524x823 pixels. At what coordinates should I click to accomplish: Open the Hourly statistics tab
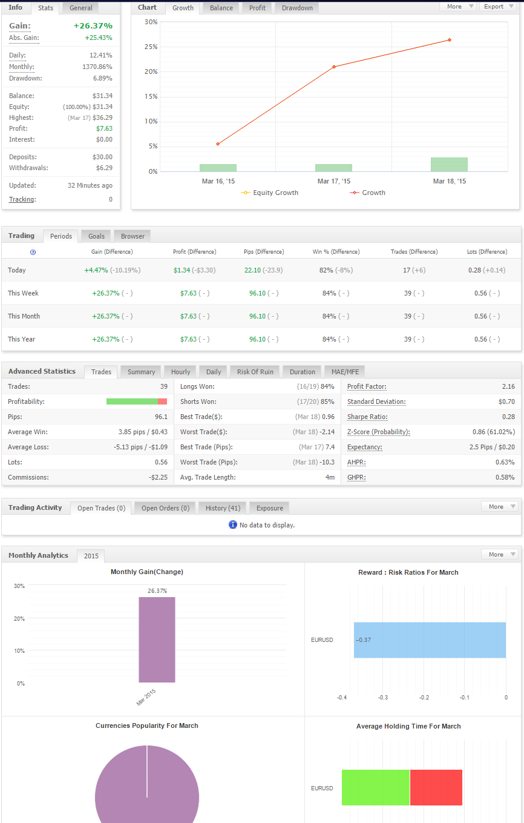point(180,372)
